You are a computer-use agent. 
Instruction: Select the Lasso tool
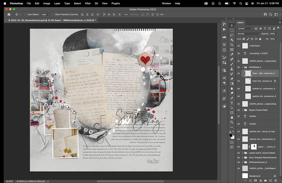point(232,35)
